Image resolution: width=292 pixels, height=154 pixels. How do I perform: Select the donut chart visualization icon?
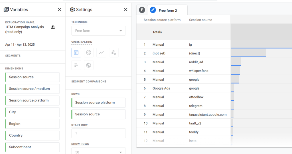(x=89, y=52)
